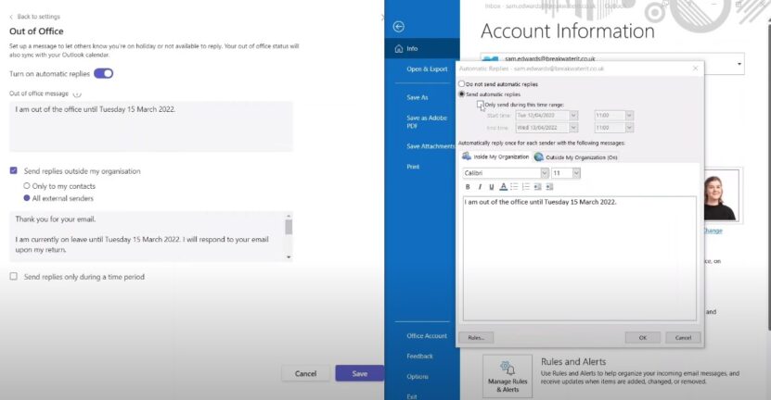Toggle Underline in Automatic Replies editor
The height and width of the screenshot is (400, 771).
coord(491,187)
